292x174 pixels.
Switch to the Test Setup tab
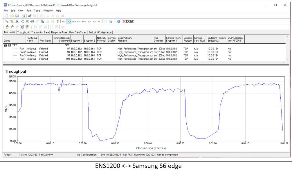tap(9, 32)
